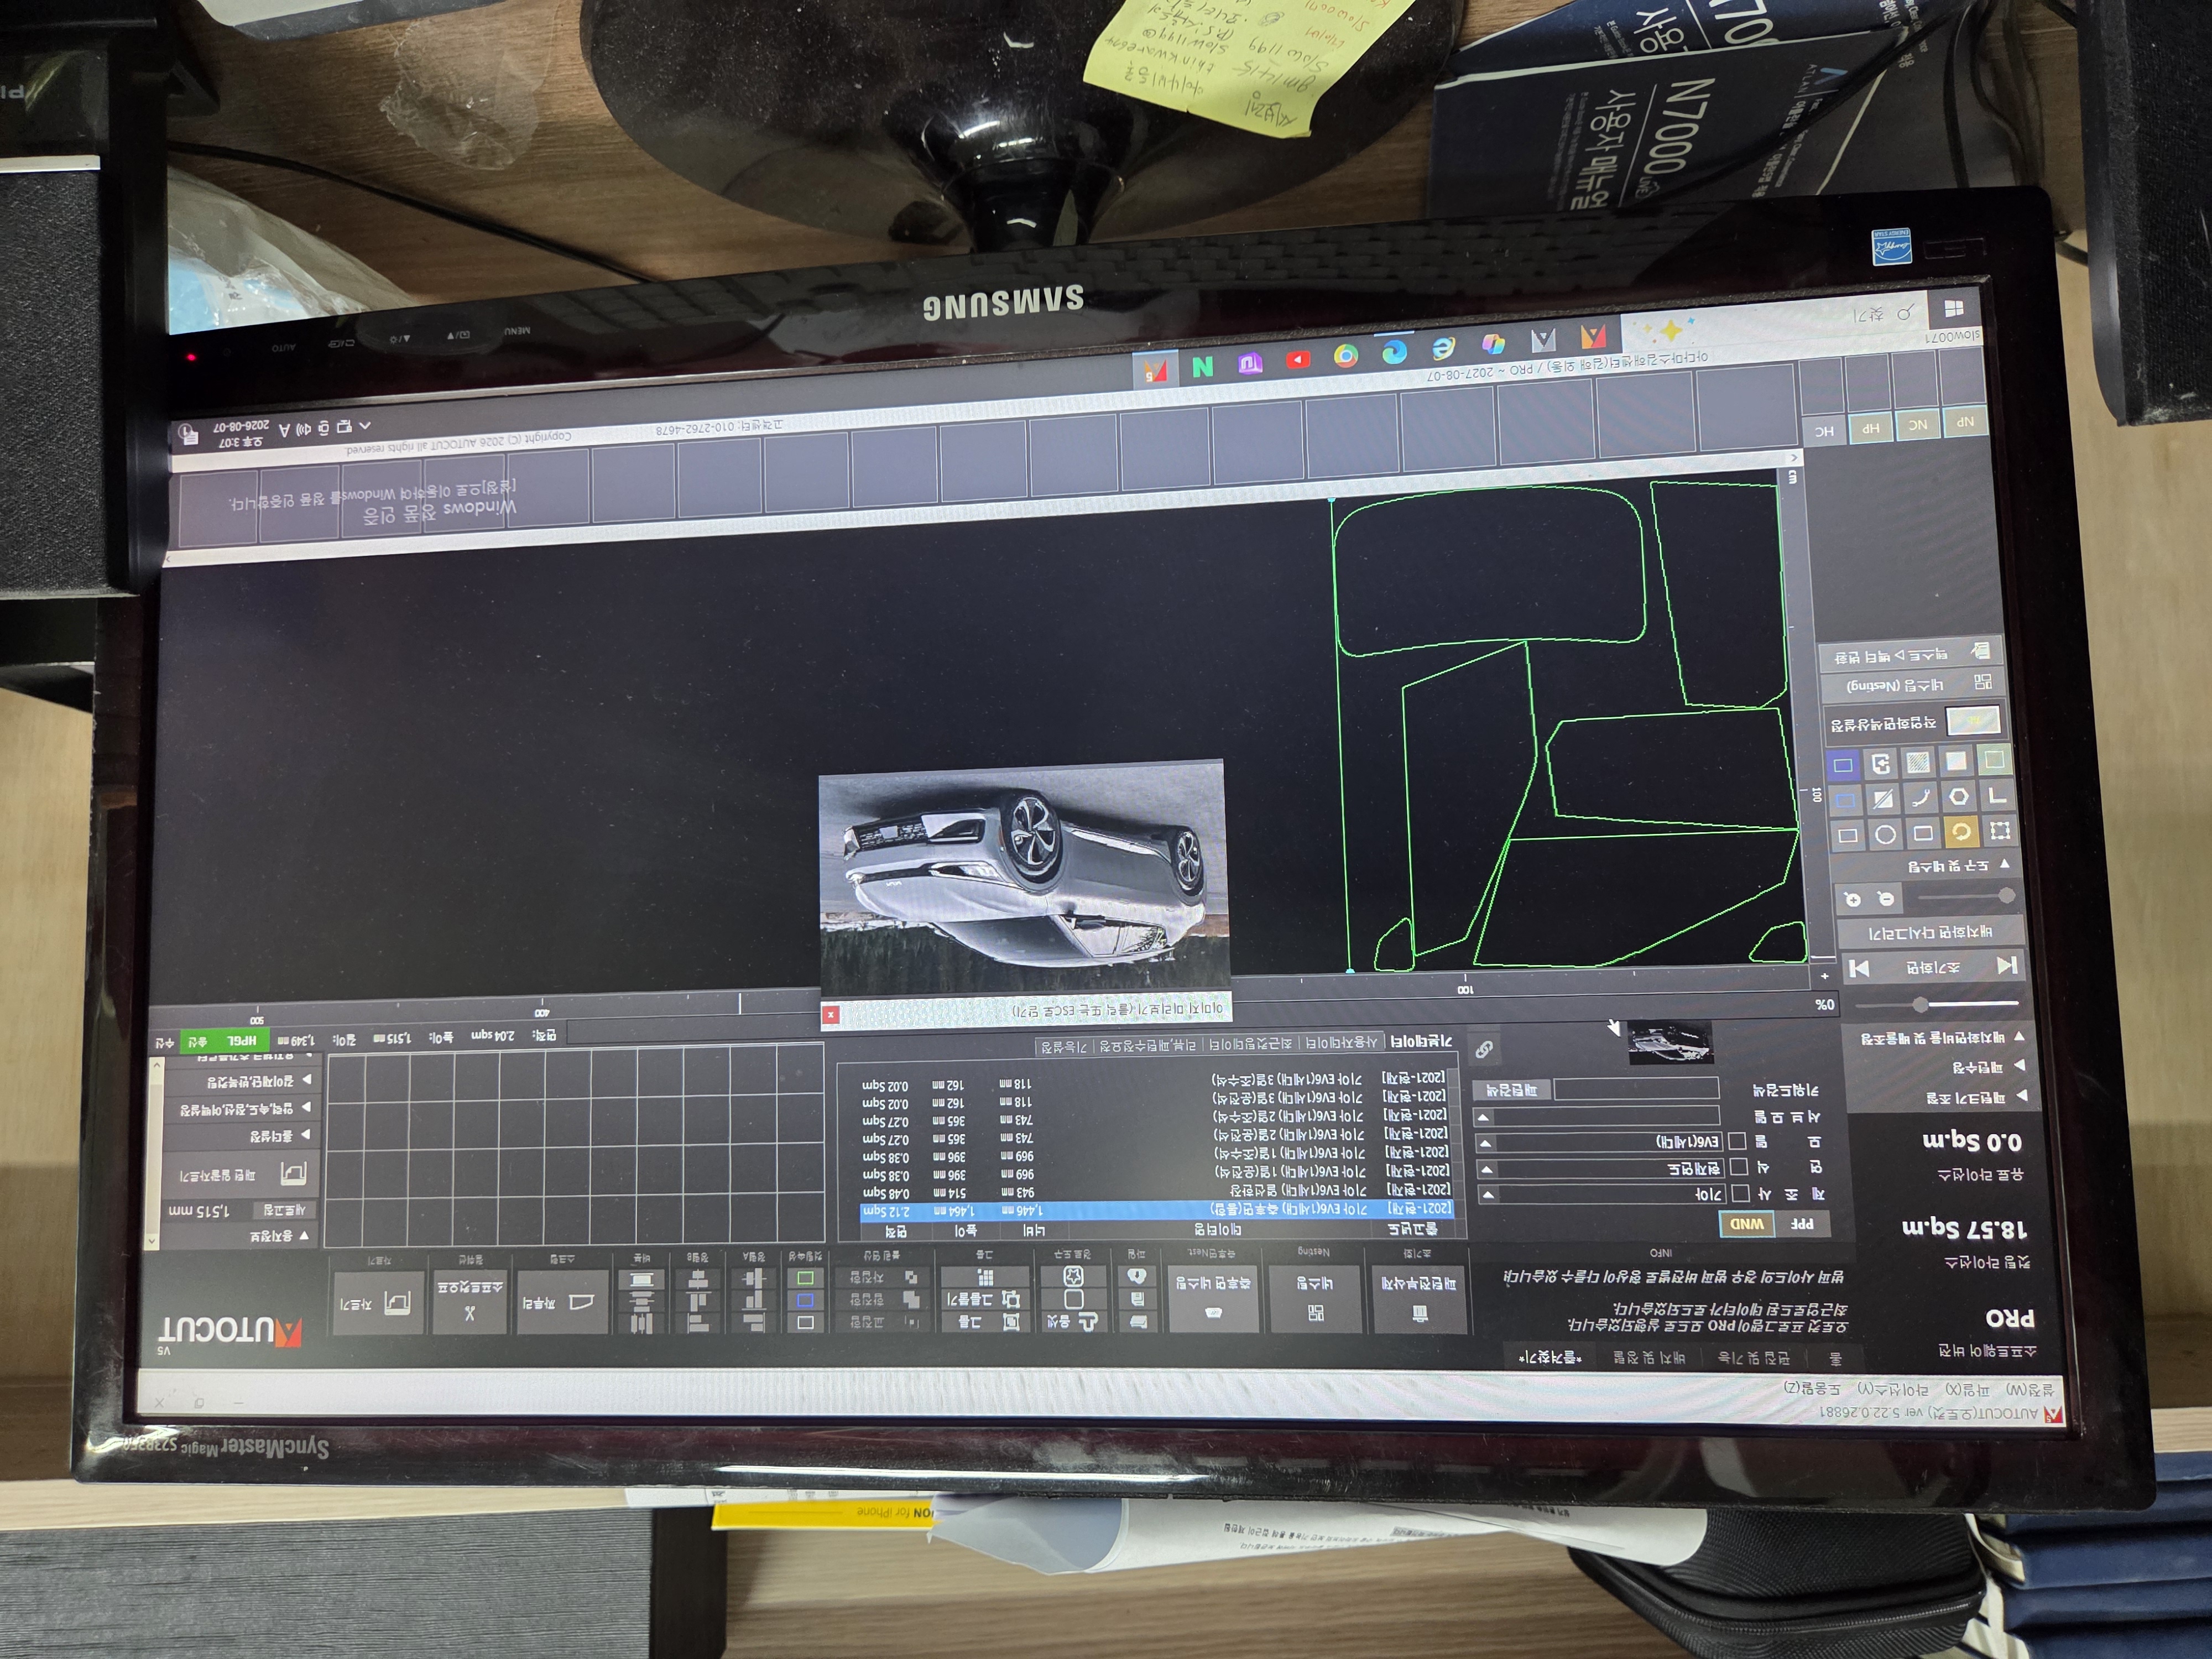Image resolution: width=2212 pixels, height=1659 pixels.
Task: Click the 패턴검색 search button
Action: pos(1511,1090)
